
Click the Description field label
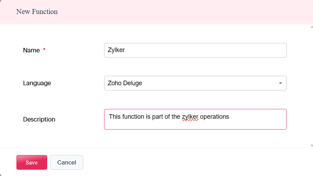[x=39, y=119]
